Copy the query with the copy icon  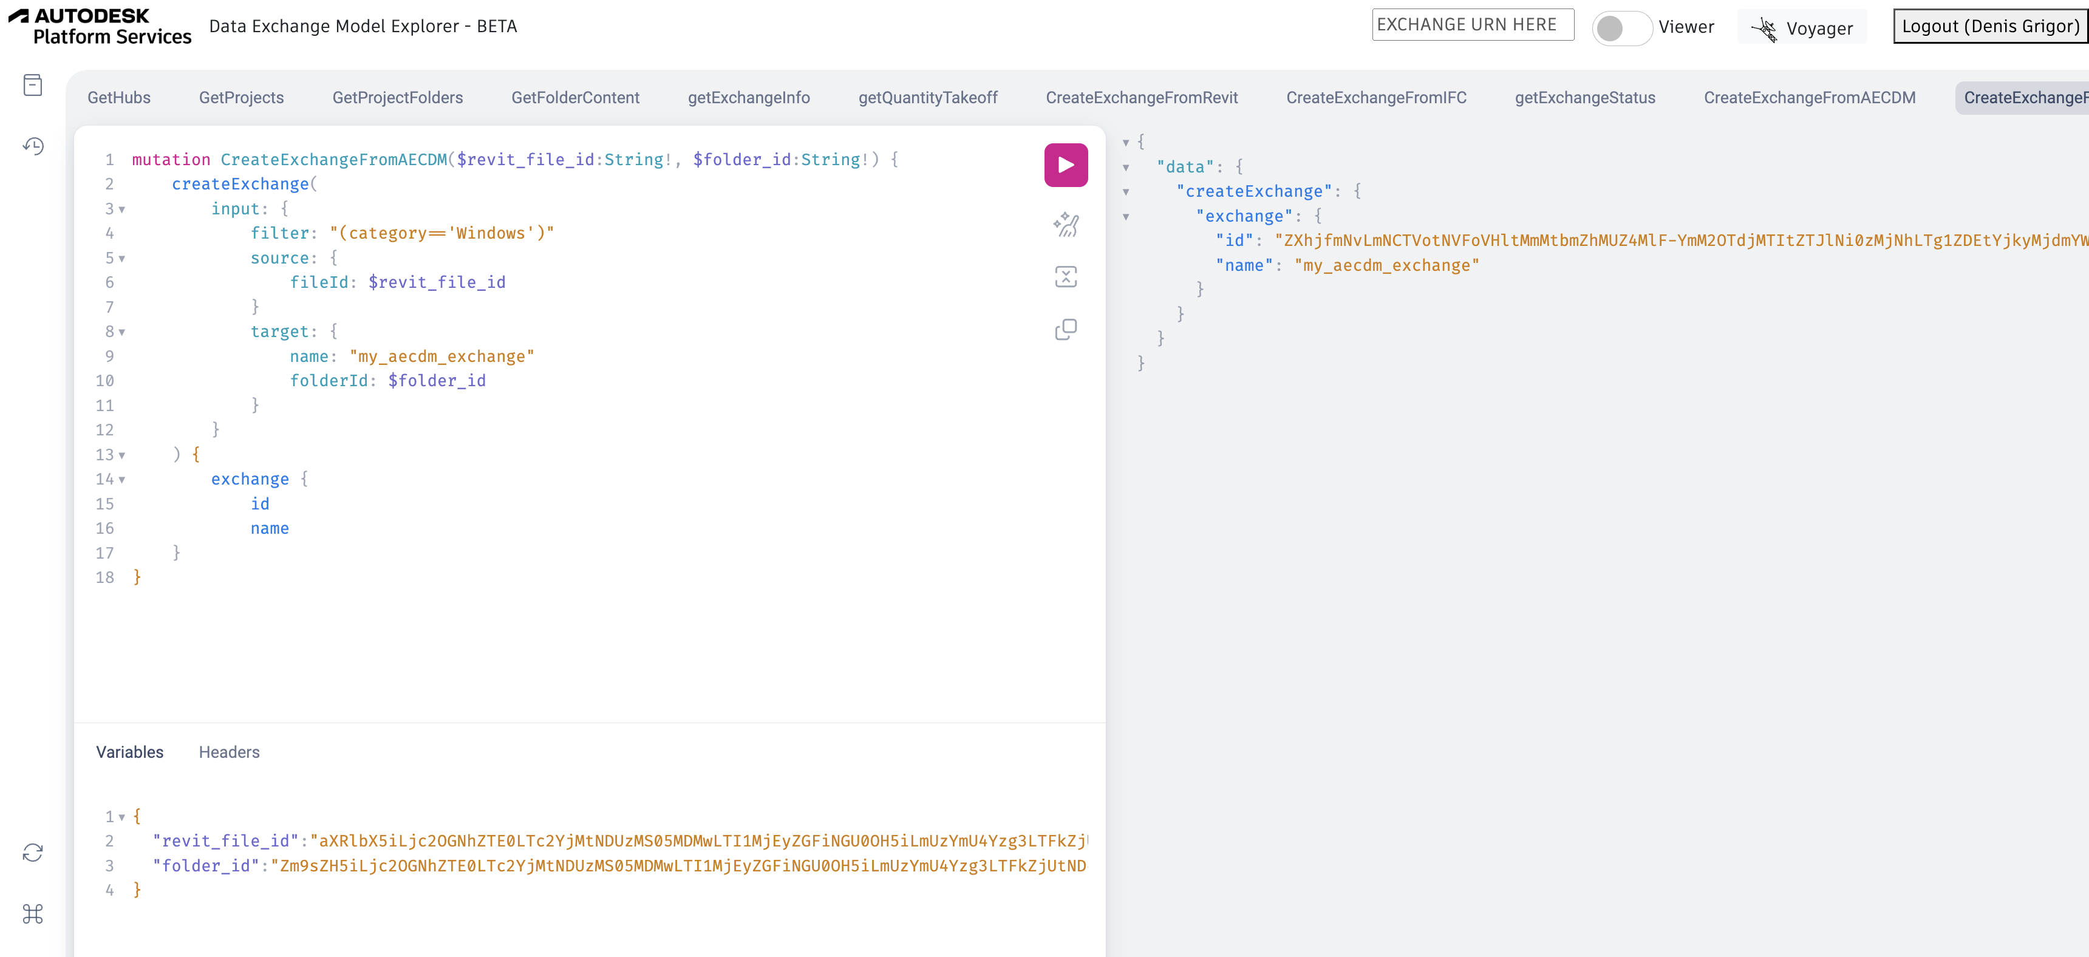click(x=1066, y=329)
